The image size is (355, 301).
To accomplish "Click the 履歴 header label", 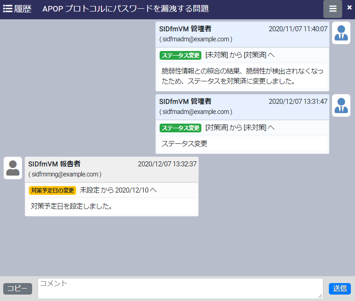I will (x=22, y=9).
